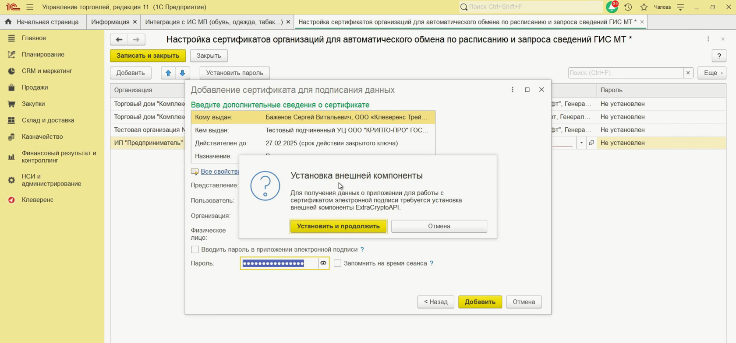Viewport: 736px width, 343px height.
Task: Open the notifications bell with red badge
Action: click(x=612, y=7)
